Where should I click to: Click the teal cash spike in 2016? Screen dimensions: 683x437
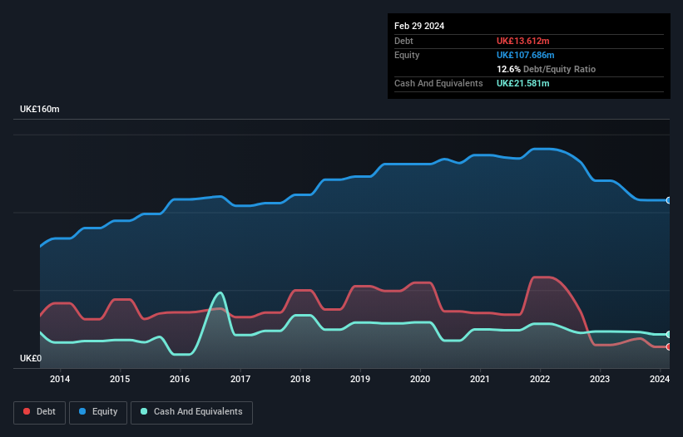pyautogui.click(x=220, y=294)
